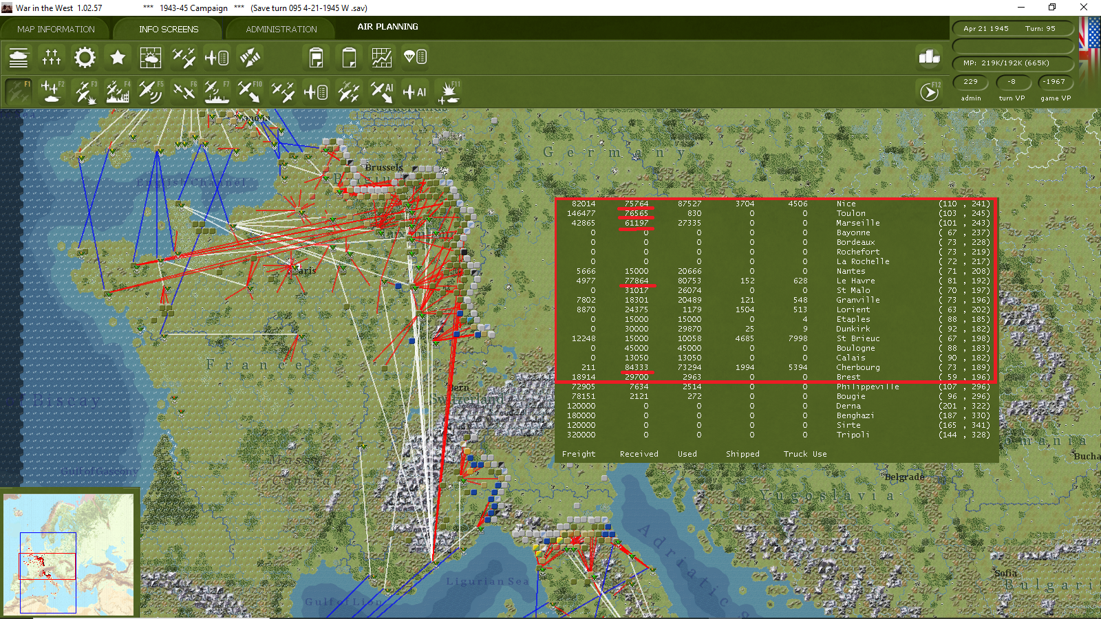Select the F5 air recon icon

[151, 91]
